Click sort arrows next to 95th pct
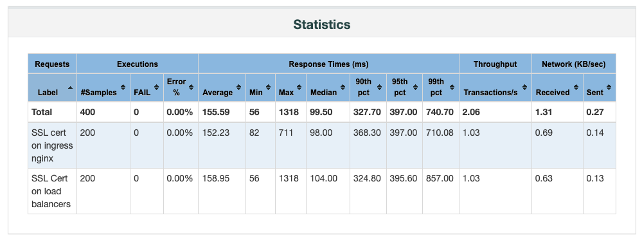The height and width of the screenshot is (240, 642). coord(416,87)
